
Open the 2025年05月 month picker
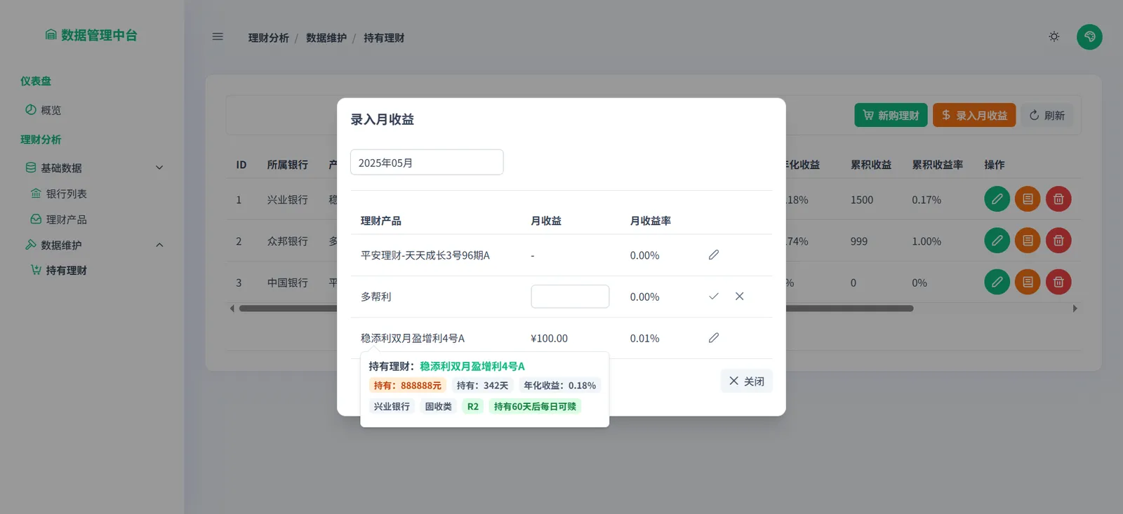[427, 162]
